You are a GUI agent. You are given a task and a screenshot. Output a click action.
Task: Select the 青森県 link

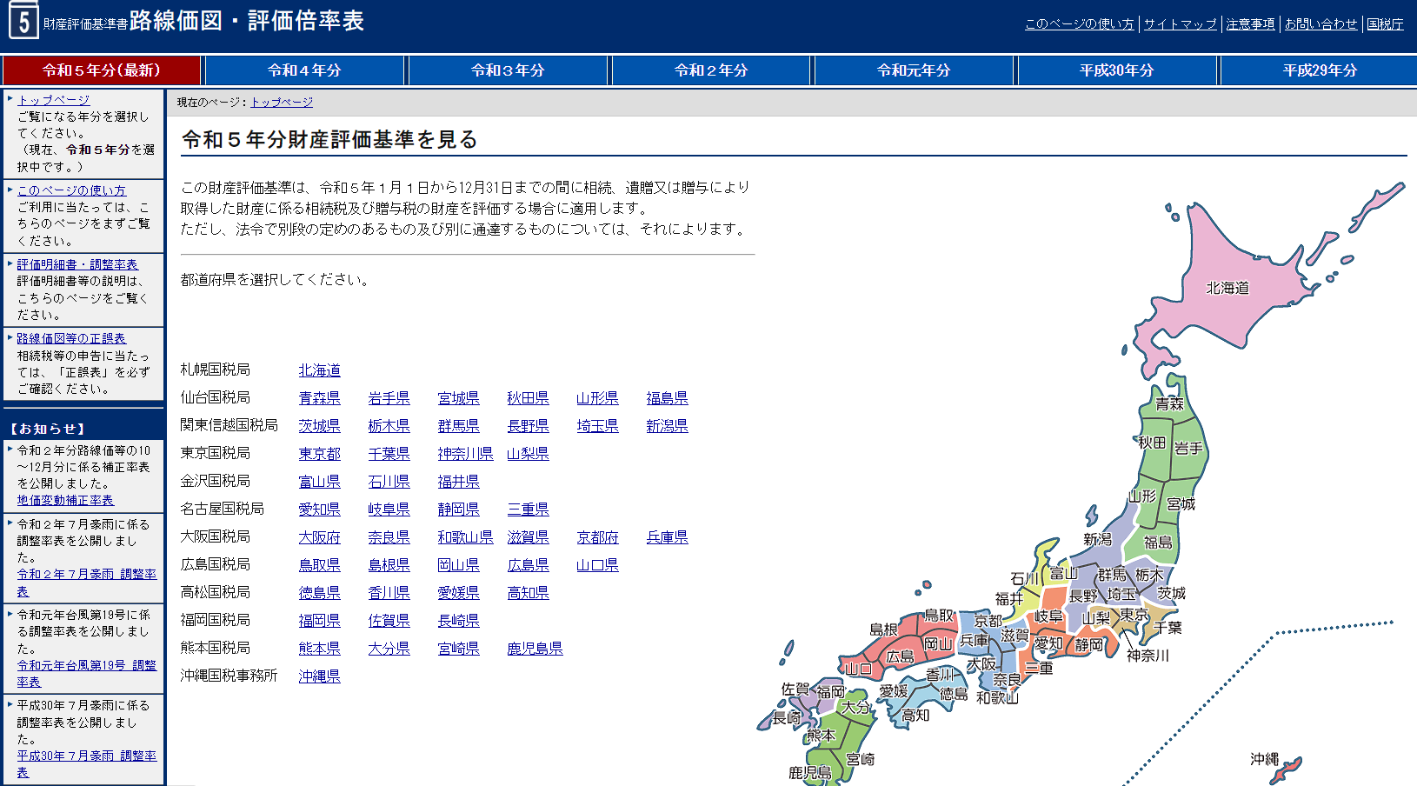click(320, 398)
